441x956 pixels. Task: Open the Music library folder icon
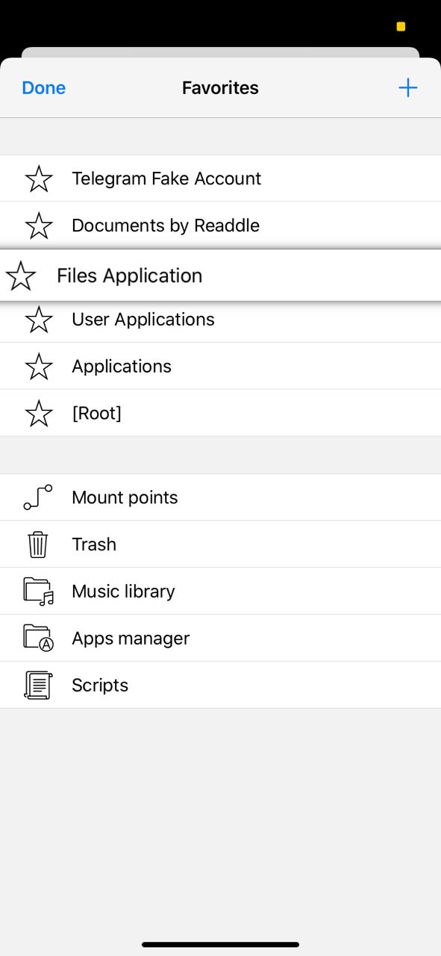39,592
